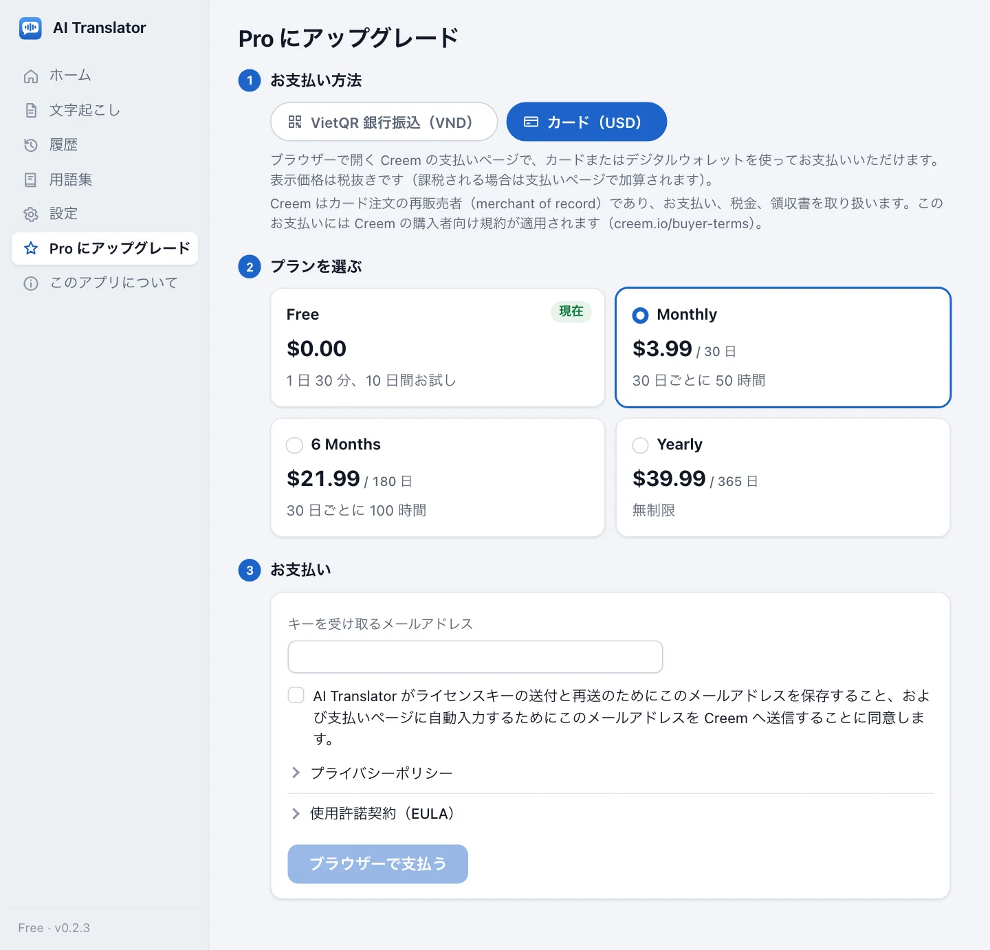Select the Monthly plan radio button
Viewport: 990px width, 950px height.
(640, 315)
